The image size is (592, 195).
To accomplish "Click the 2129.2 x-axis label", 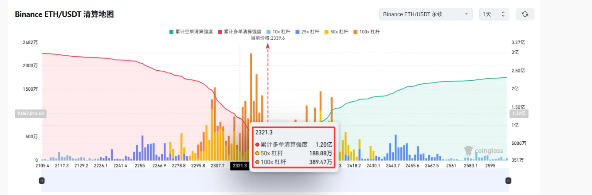I will pos(81,166).
